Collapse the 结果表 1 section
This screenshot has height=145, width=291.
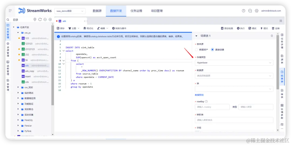tap(196, 36)
